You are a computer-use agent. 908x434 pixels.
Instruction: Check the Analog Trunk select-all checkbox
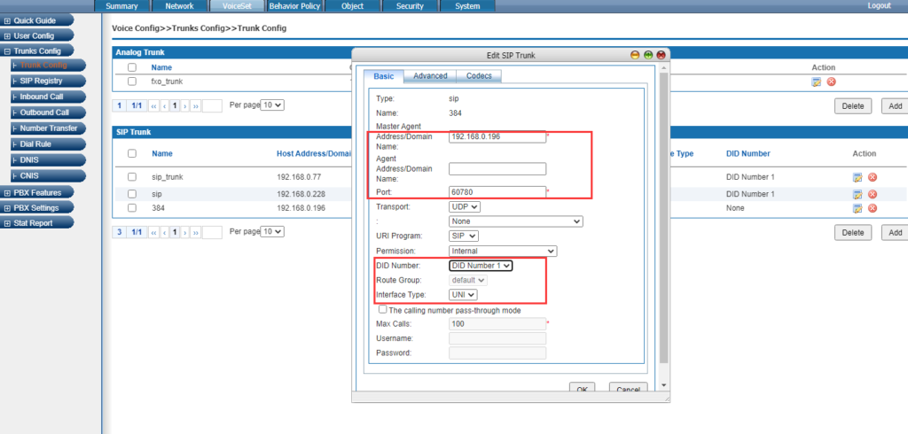tap(132, 67)
